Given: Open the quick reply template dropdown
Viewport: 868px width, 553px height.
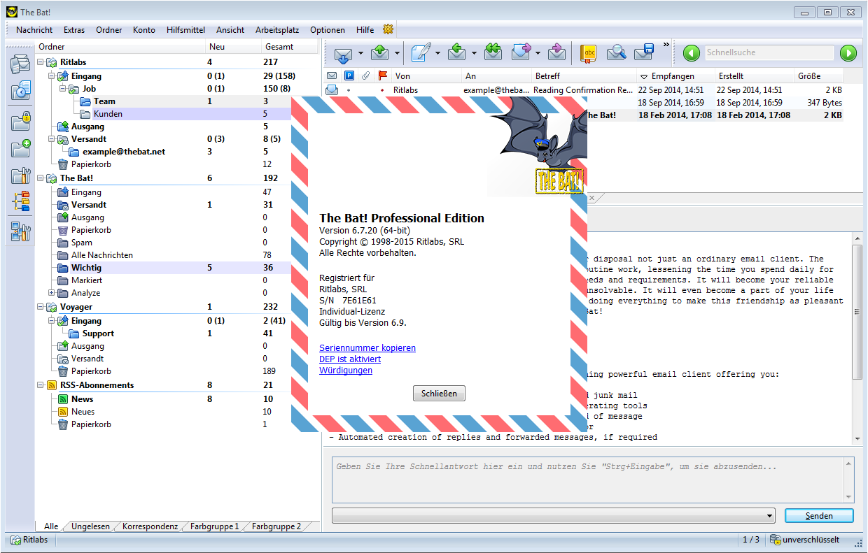Looking at the screenshot, I should 770,516.
